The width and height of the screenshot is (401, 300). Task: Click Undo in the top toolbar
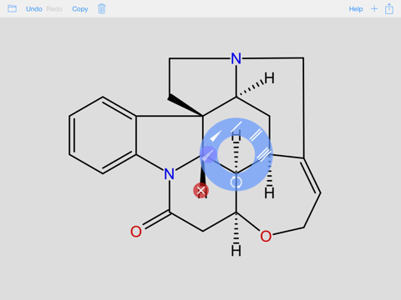pos(34,9)
